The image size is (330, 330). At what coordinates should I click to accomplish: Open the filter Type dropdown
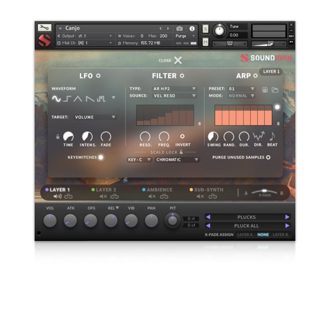[174, 89]
